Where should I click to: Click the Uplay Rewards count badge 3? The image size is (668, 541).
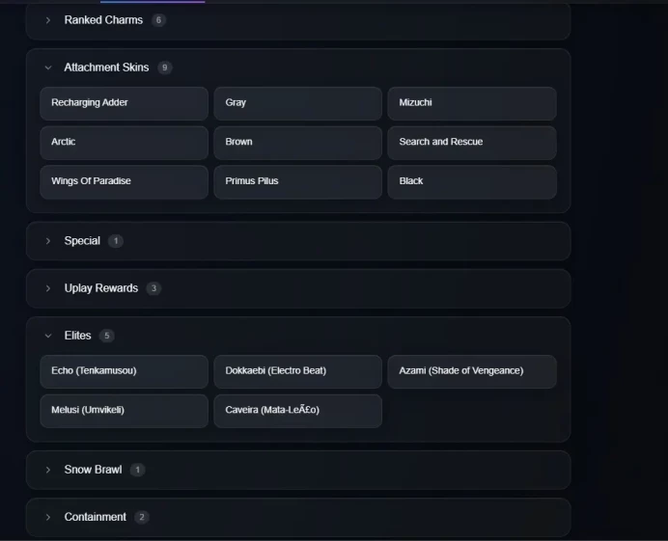point(153,288)
